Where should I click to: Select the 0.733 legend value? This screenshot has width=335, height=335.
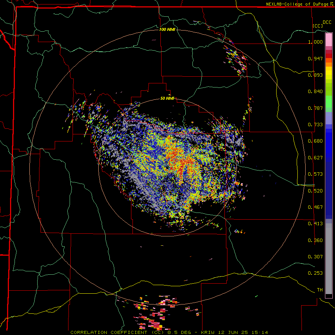pos(315,125)
